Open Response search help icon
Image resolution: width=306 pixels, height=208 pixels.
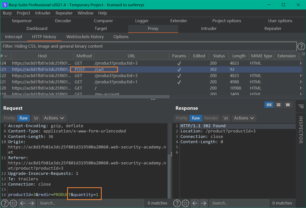tap(177, 203)
